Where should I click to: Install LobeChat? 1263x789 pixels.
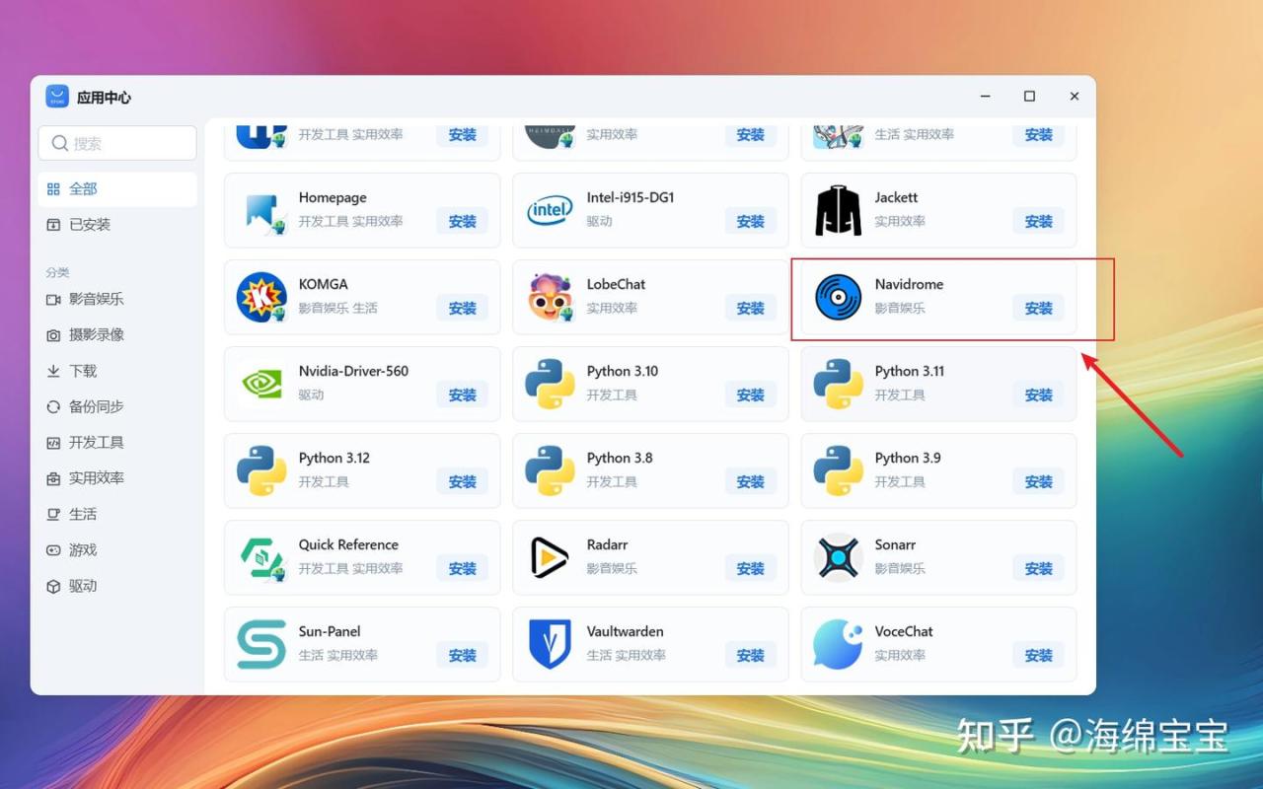(x=751, y=308)
